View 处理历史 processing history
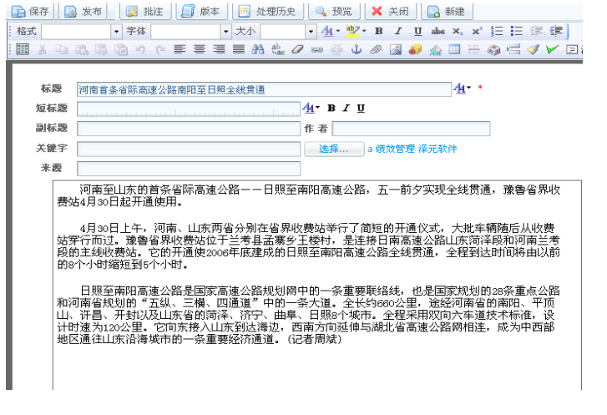607x415 pixels. 267,12
